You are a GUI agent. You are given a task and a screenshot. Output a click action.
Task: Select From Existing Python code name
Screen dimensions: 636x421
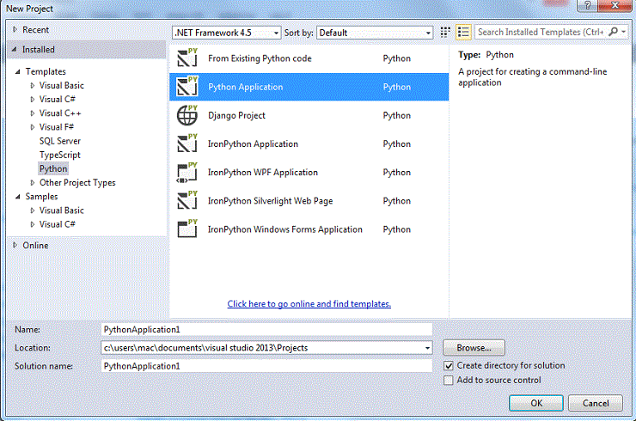[260, 58]
